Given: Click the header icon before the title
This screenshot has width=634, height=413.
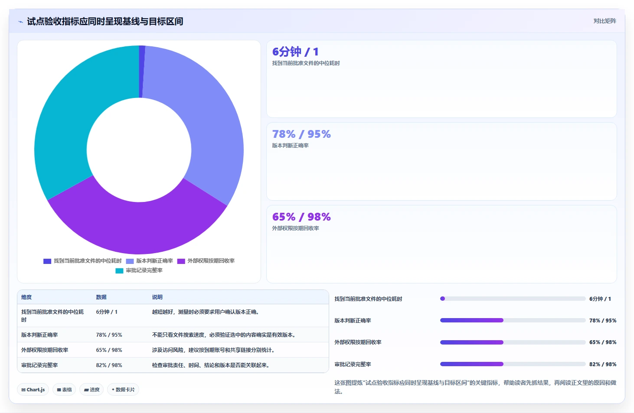Looking at the screenshot, I should [20, 22].
